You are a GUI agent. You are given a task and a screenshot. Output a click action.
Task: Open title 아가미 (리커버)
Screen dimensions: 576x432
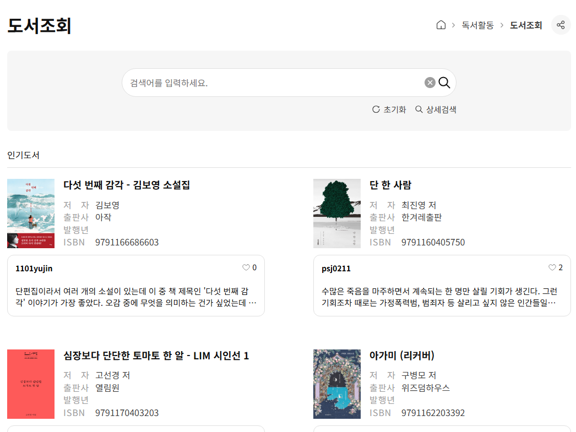pyautogui.click(x=402, y=356)
